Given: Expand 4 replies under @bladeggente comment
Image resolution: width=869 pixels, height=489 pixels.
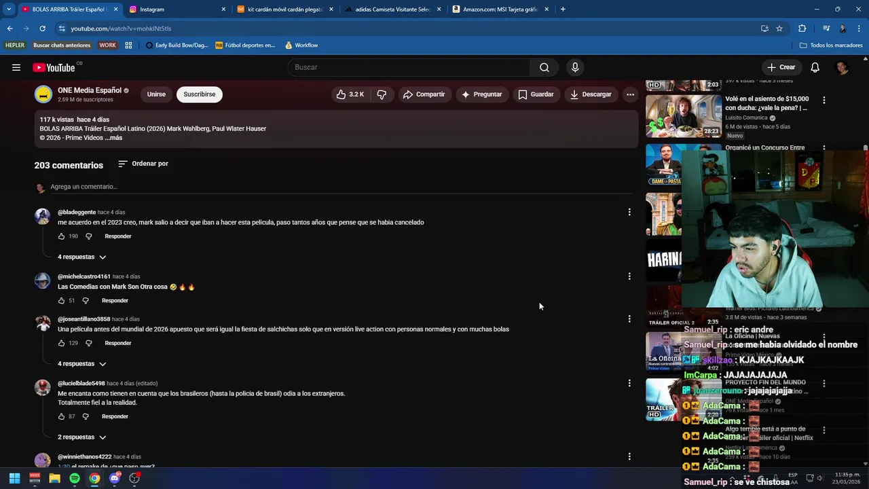Looking at the screenshot, I should click(x=82, y=257).
